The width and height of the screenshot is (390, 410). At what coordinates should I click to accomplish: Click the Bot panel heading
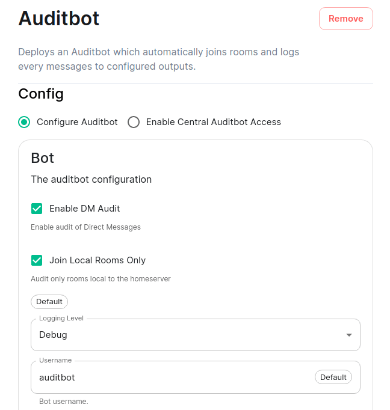(x=43, y=158)
